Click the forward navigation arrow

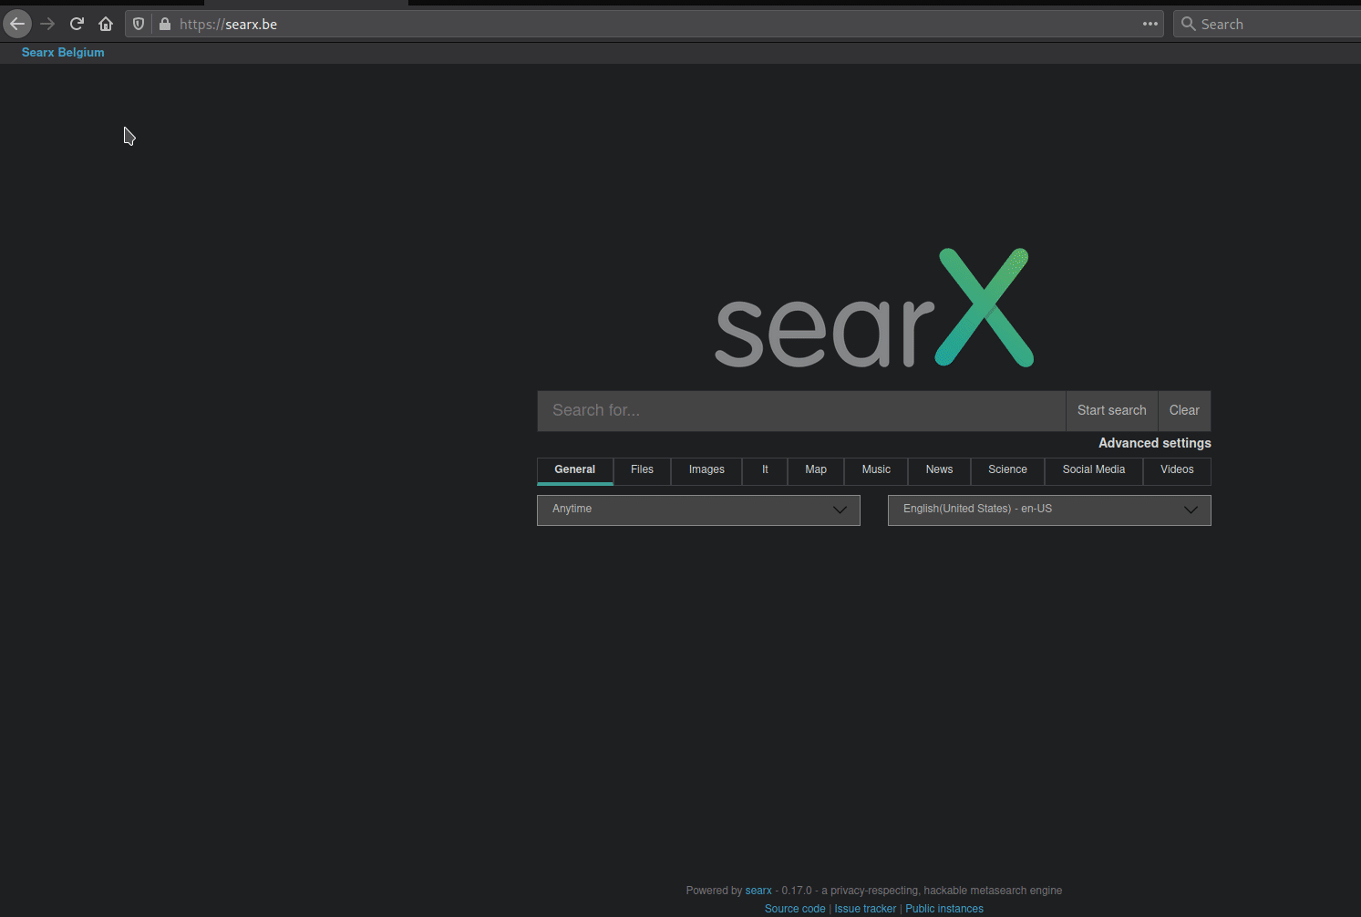pyautogui.click(x=47, y=24)
